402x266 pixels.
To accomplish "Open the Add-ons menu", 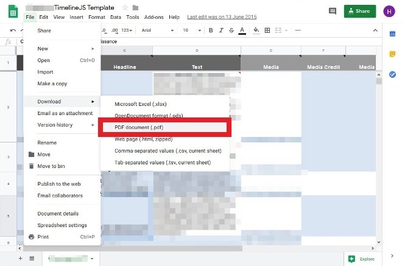I will coord(154,17).
